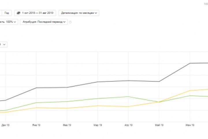Image resolution: width=208 pixels, height=139 pixels.
Task: Click black line point at Мар 19
Action: click(98, 82)
